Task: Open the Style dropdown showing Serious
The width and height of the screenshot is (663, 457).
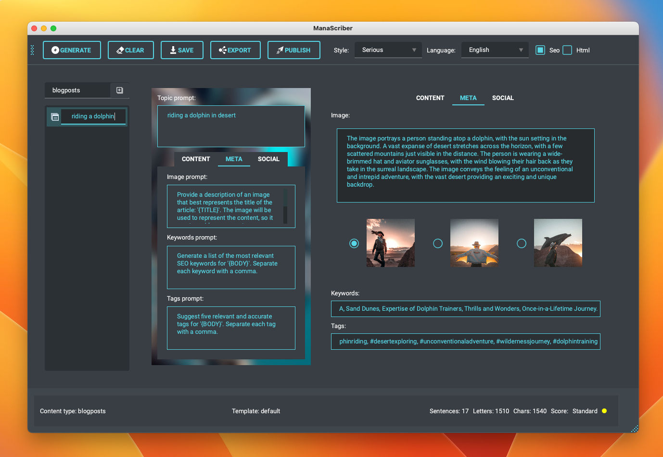Action: point(388,50)
